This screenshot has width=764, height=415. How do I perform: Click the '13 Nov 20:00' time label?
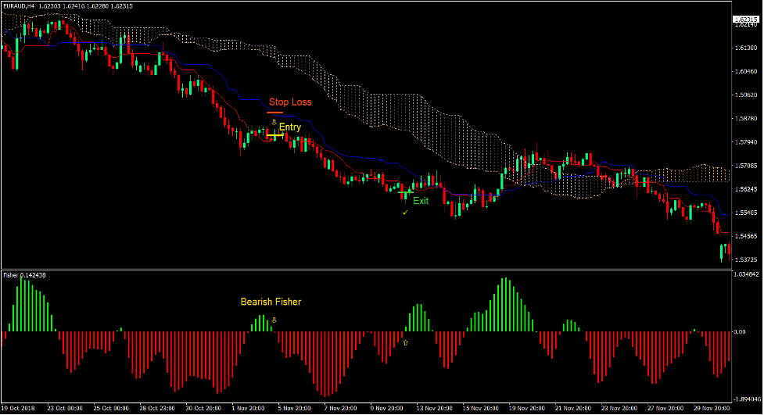(435, 408)
